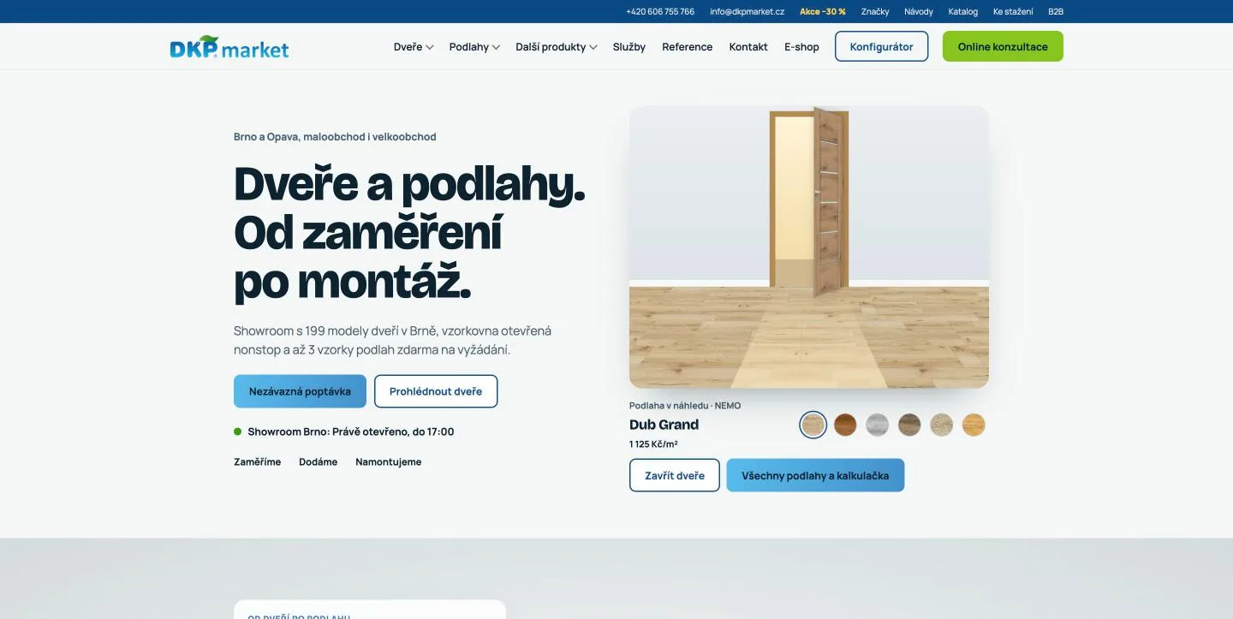Click the info@dkpmarket.cz email link
1233x619 pixels.
(x=748, y=11)
